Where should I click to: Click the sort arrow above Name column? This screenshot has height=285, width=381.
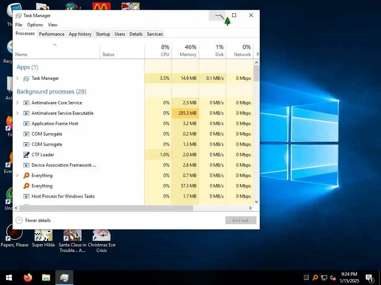pos(55,45)
